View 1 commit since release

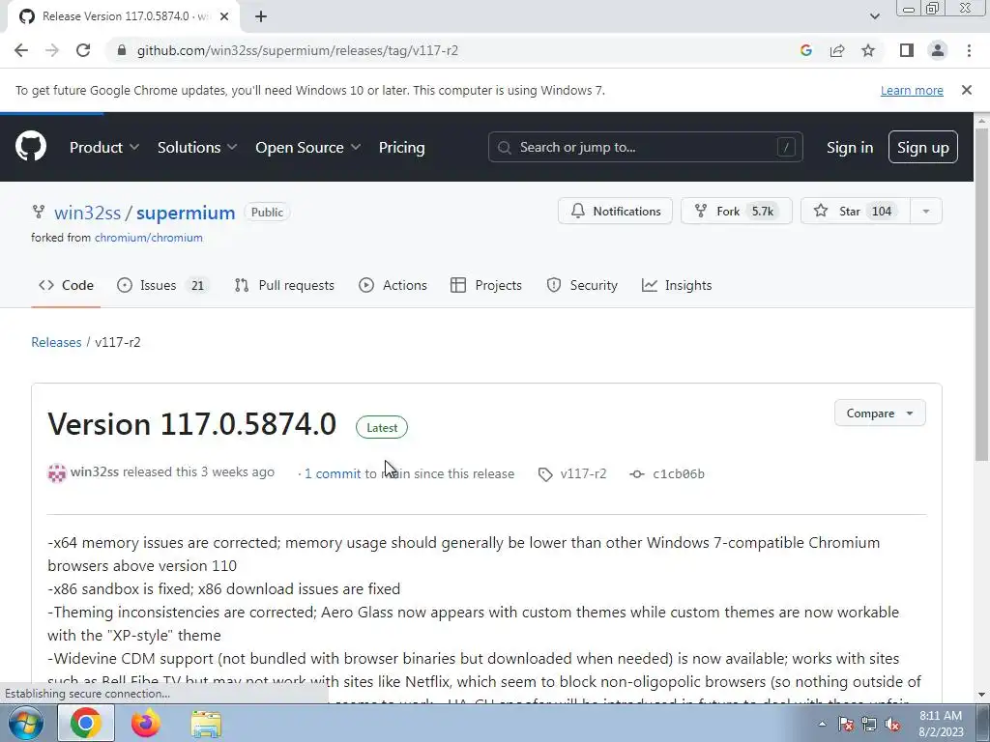pyautogui.click(x=333, y=473)
